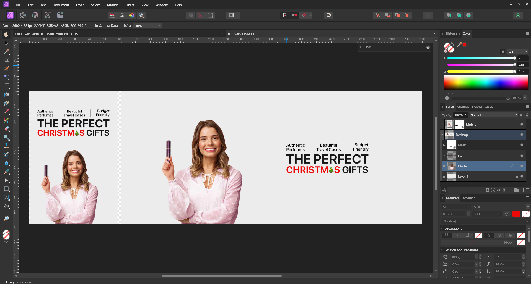Toggle visibility of Mask layer

(522, 145)
